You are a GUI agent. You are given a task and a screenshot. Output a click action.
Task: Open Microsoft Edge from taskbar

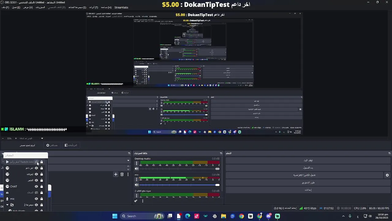[x=188, y=216]
